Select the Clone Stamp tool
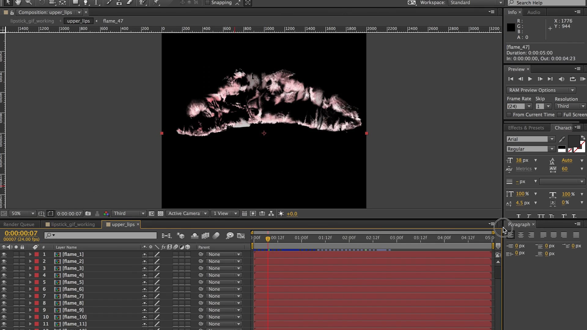 (119, 2)
